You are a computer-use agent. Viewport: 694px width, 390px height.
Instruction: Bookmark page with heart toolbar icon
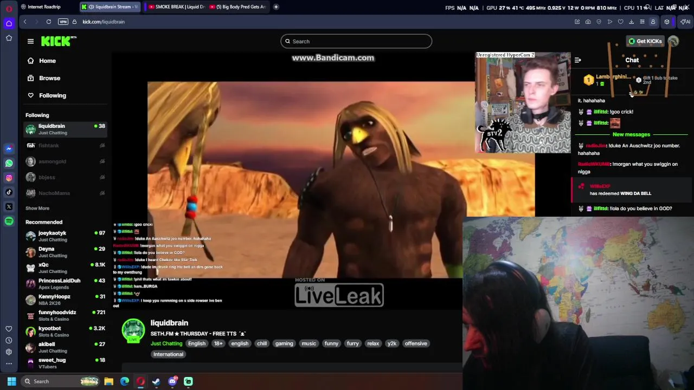pyautogui.click(x=621, y=22)
